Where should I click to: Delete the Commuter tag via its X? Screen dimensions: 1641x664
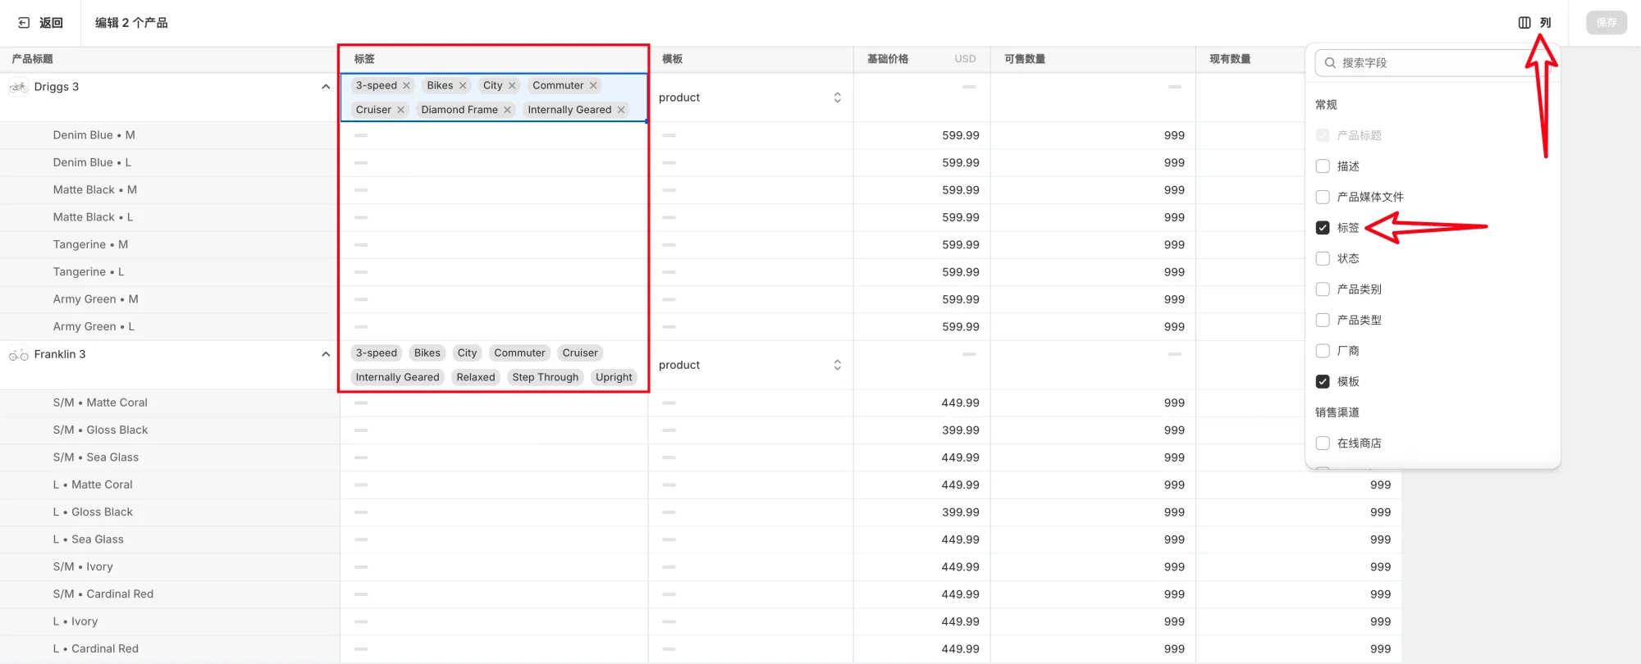point(593,85)
